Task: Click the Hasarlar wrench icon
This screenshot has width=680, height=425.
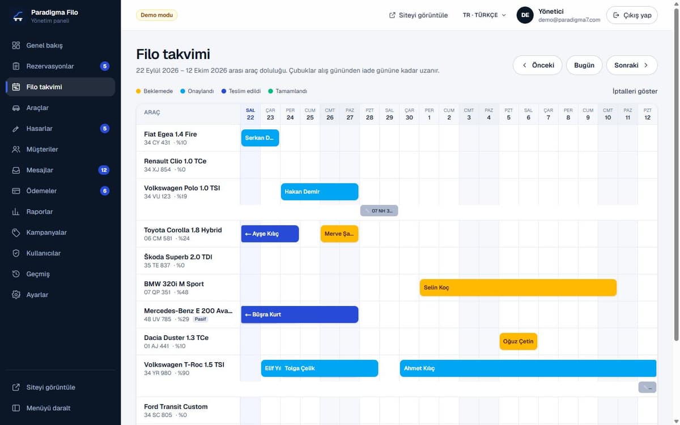Action: [x=16, y=129]
